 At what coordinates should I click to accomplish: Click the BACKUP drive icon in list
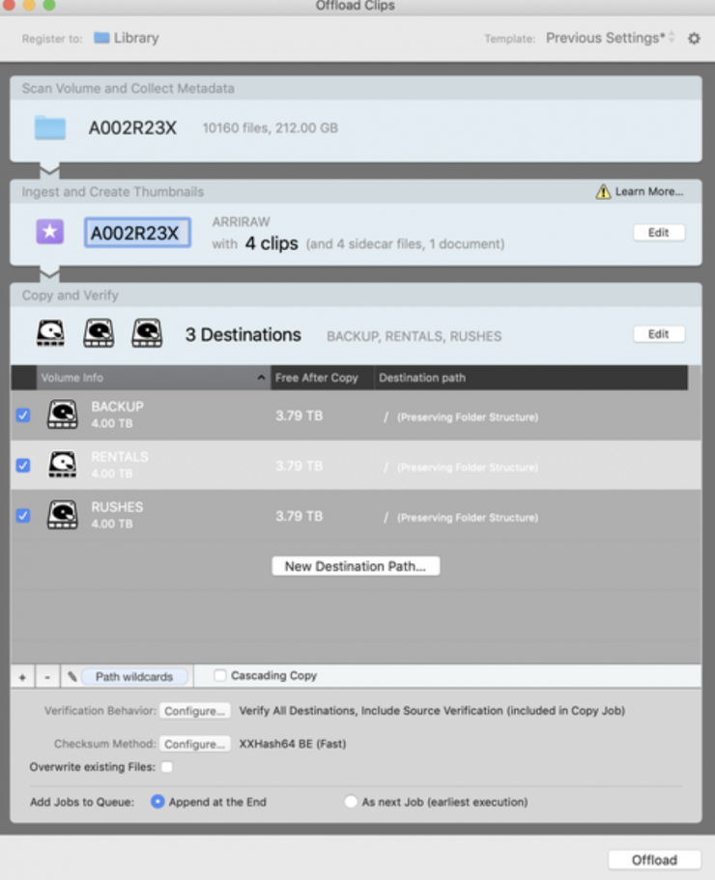click(63, 414)
